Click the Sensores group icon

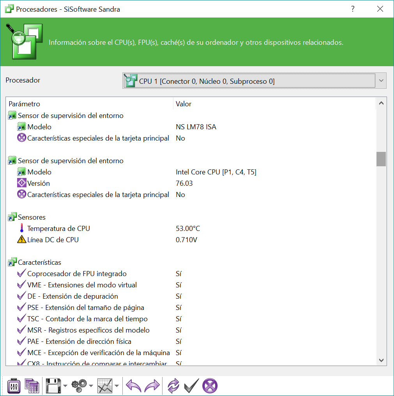point(12,216)
